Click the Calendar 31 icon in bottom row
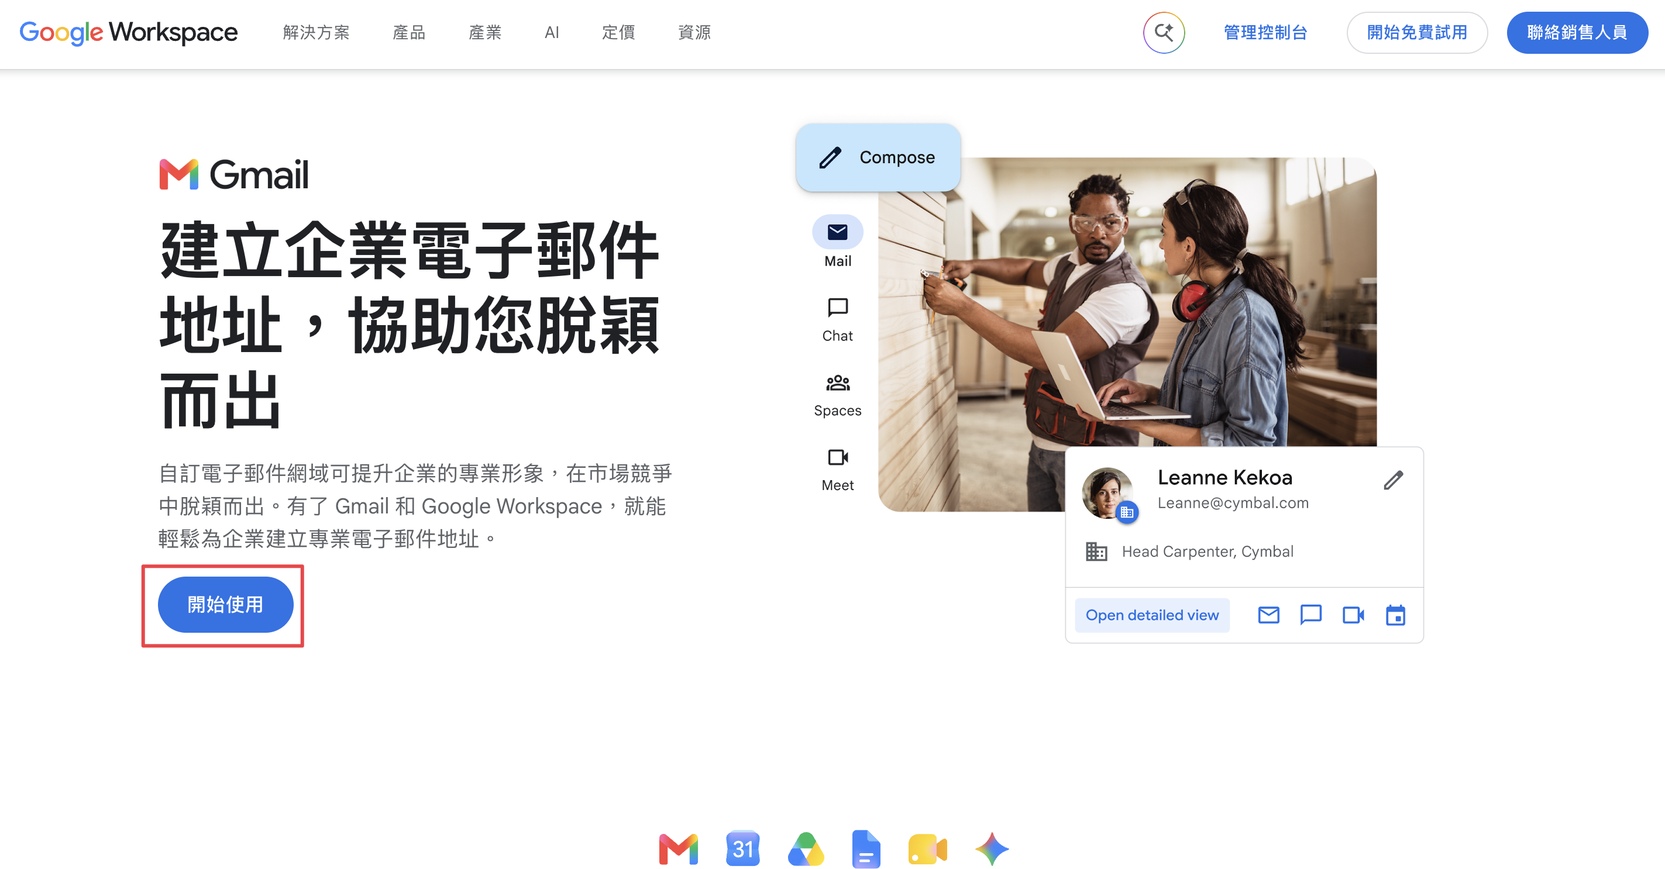This screenshot has height=869, width=1665. (742, 849)
